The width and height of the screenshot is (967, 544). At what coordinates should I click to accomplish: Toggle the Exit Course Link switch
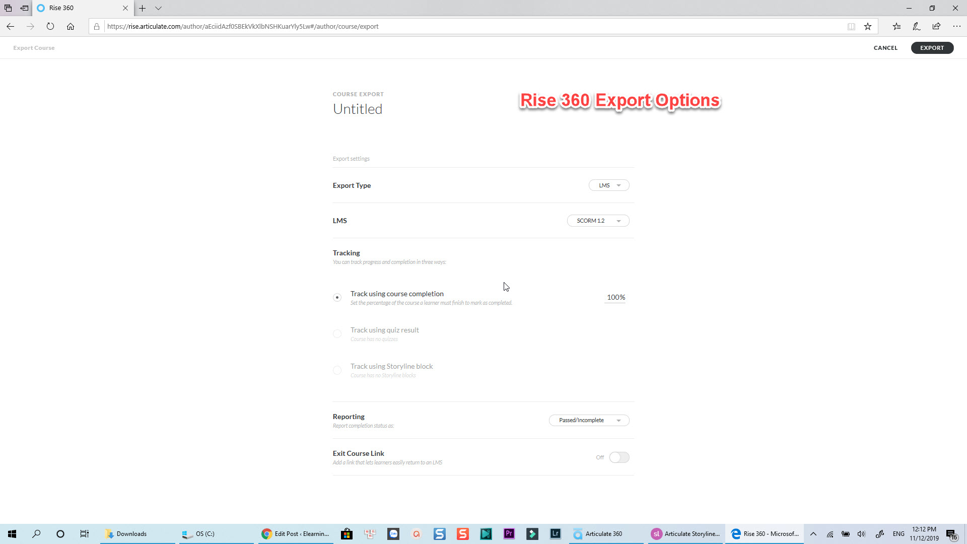click(x=619, y=457)
